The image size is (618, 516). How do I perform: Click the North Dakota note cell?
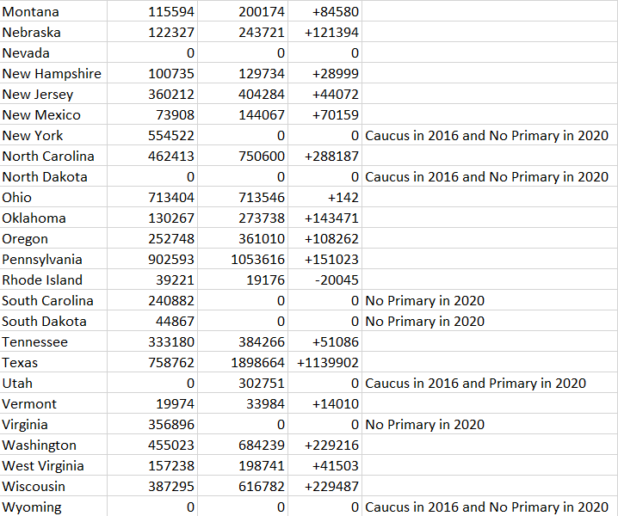click(490, 176)
